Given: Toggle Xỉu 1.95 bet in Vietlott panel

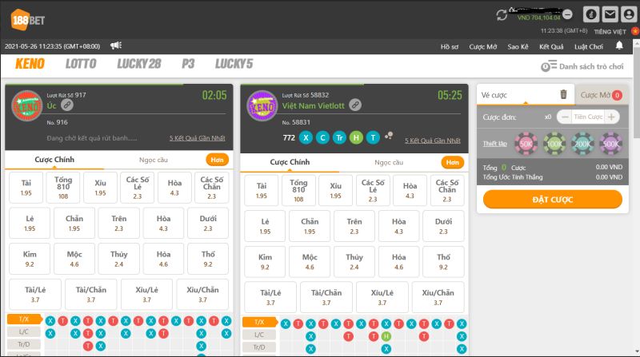Looking at the screenshot, I should [335, 190].
